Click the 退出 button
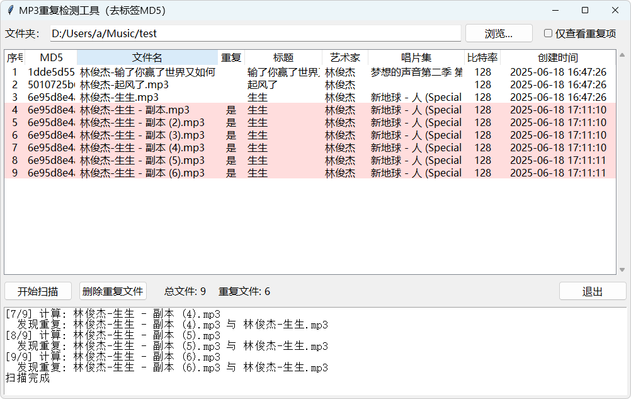This screenshot has height=399, width=631. pos(593,291)
